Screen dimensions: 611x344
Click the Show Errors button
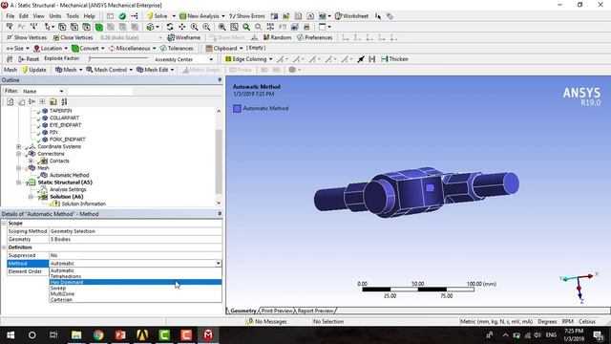coord(247,16)
